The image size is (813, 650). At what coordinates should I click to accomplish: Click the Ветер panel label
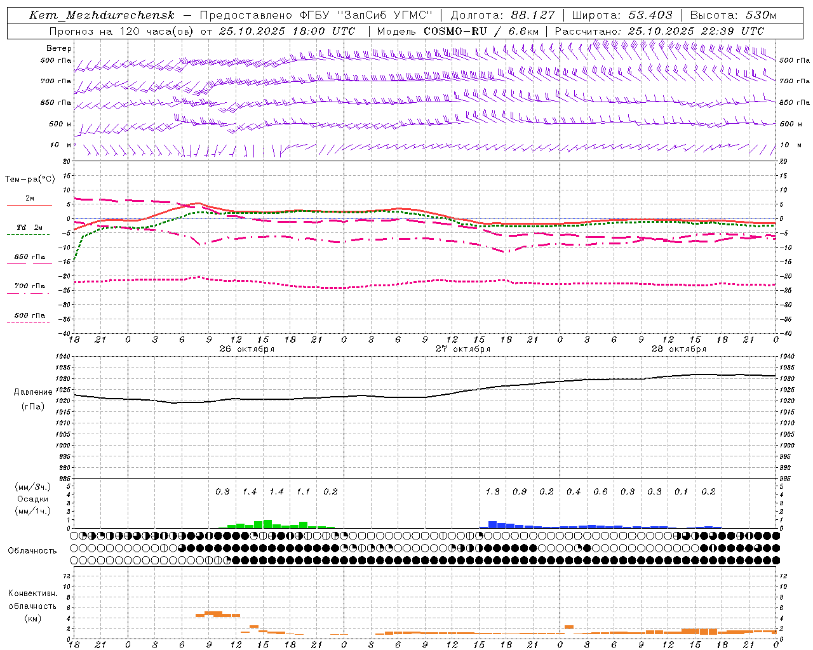click(59, 48)
